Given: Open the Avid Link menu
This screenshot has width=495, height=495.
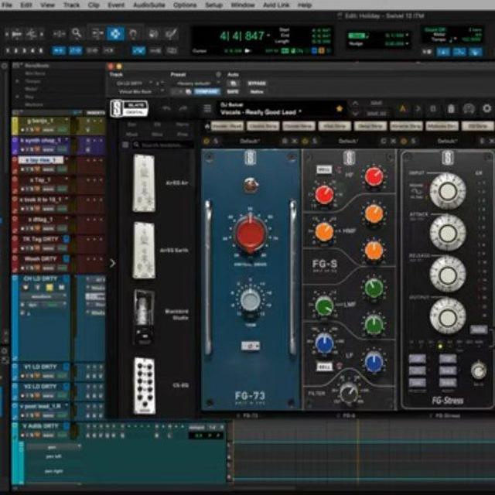Looking at the screenshot, I should pos(276,5).
